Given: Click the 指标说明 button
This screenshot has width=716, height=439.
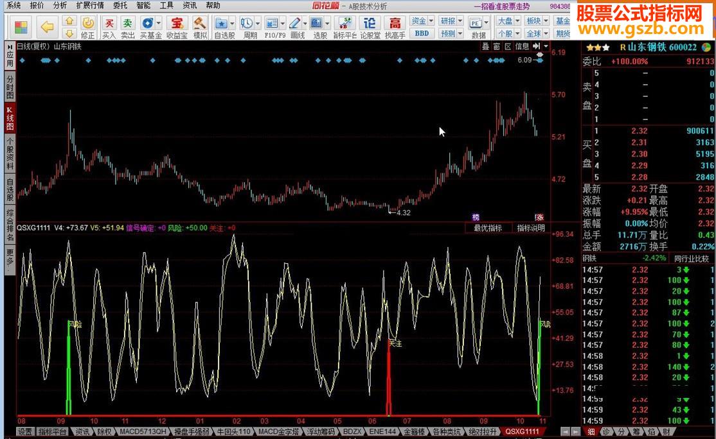Looking at the screenshot, I should coord(531,228).
